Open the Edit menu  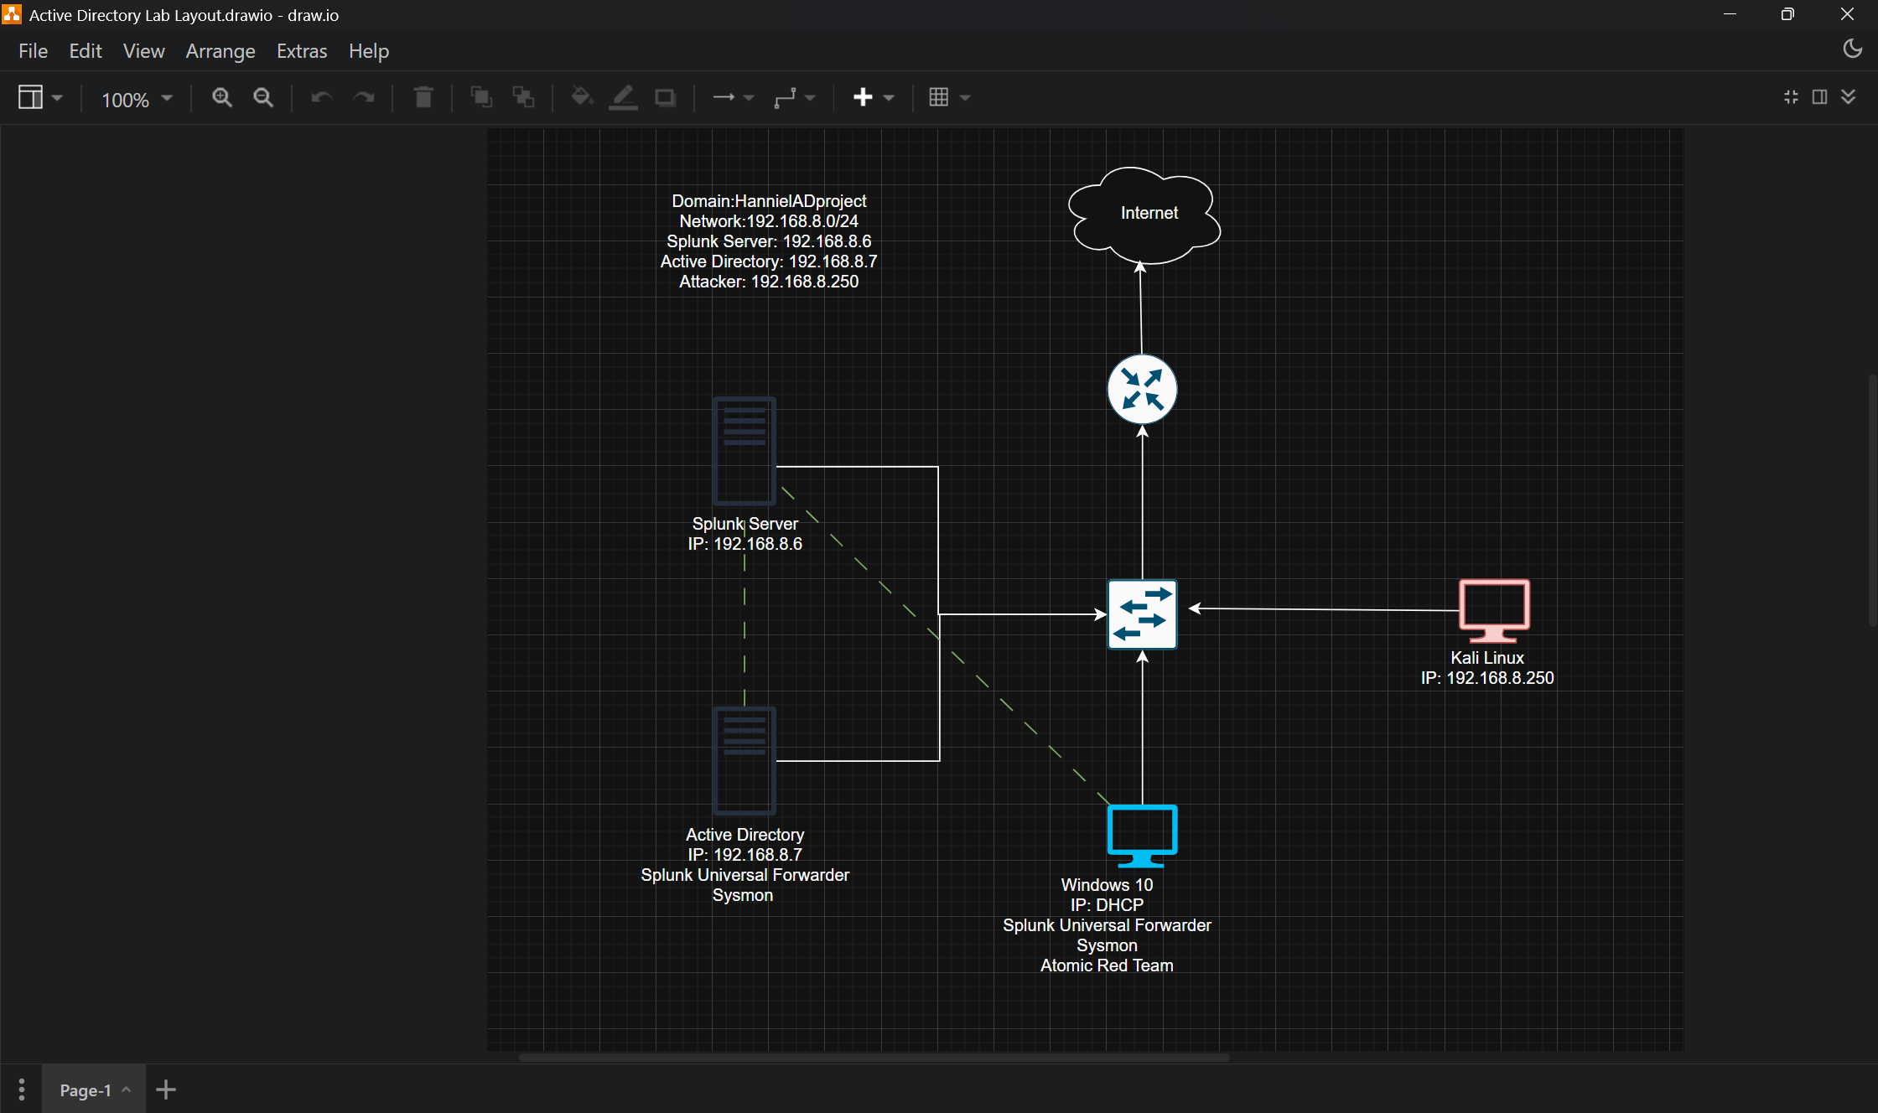click(86, 51)
